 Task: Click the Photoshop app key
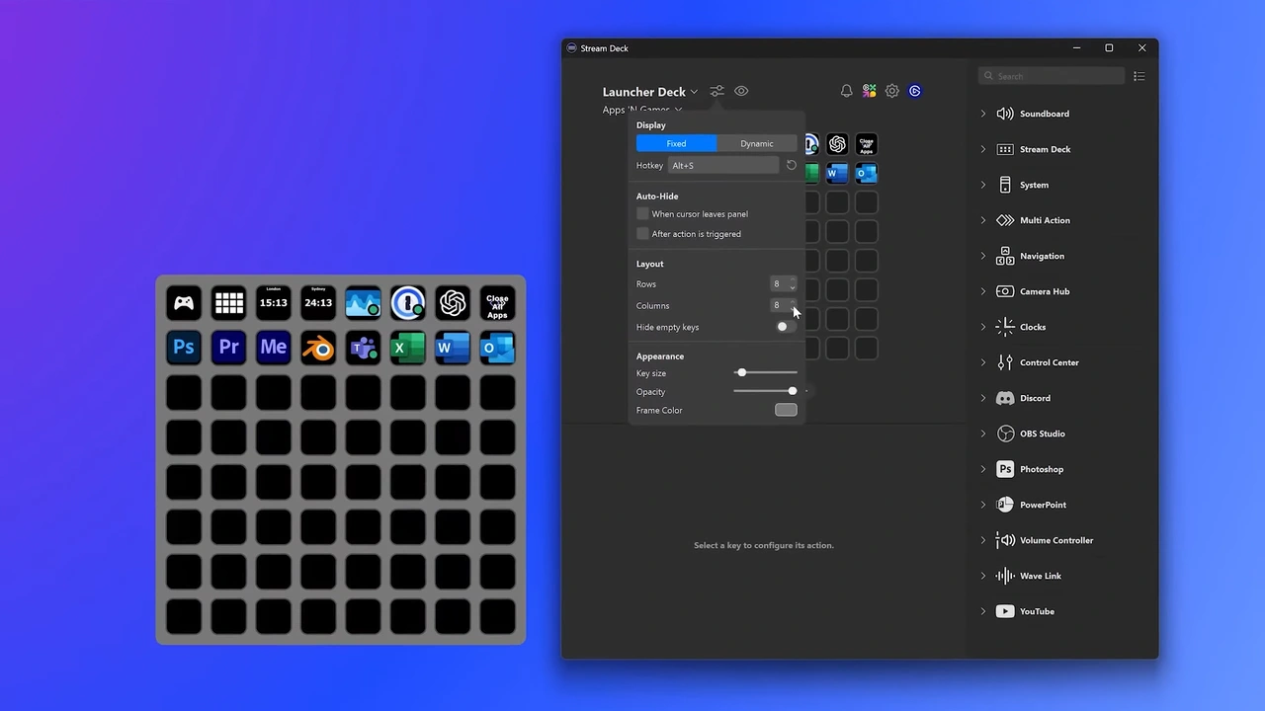(183, 348)
